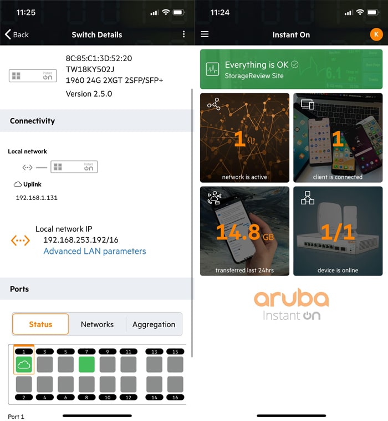Tap the MAC address 8C:85:C1:3D:52:20
The height and width of the screenshot is (421, 388).
click(x=99, y=58)
